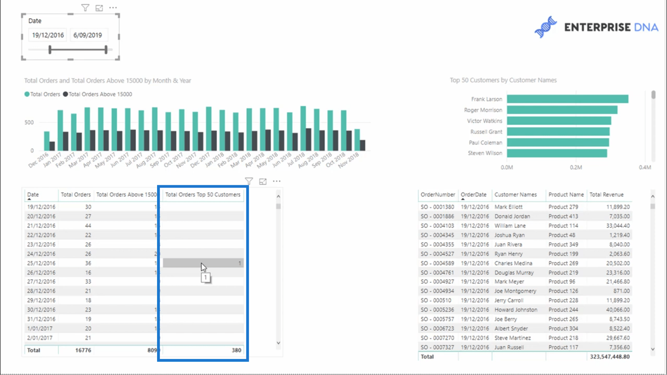Click total orders sum 16776
The width and height of the screenshot is (667, 375).
83,350
